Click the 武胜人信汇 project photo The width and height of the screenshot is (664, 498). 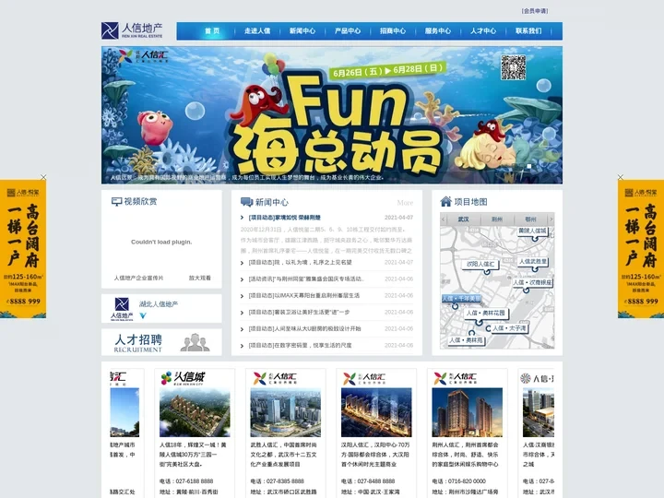(285, 412)
